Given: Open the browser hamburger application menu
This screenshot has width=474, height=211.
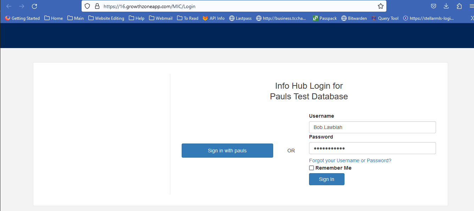Looking at the screenshot, I should point(471,6).
